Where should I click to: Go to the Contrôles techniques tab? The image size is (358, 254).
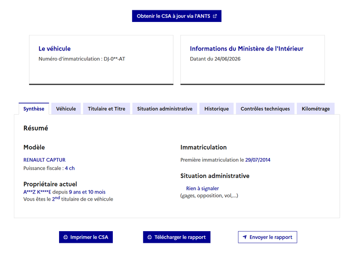[265, 109]
